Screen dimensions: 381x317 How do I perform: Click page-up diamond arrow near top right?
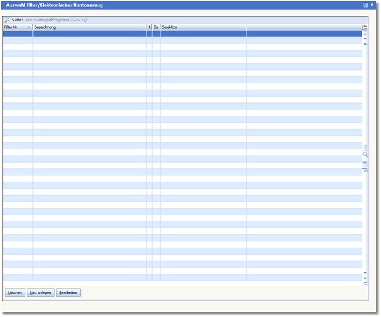(365, 39)
